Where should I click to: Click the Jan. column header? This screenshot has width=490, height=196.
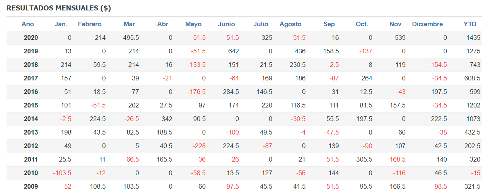tap(61, 24)
